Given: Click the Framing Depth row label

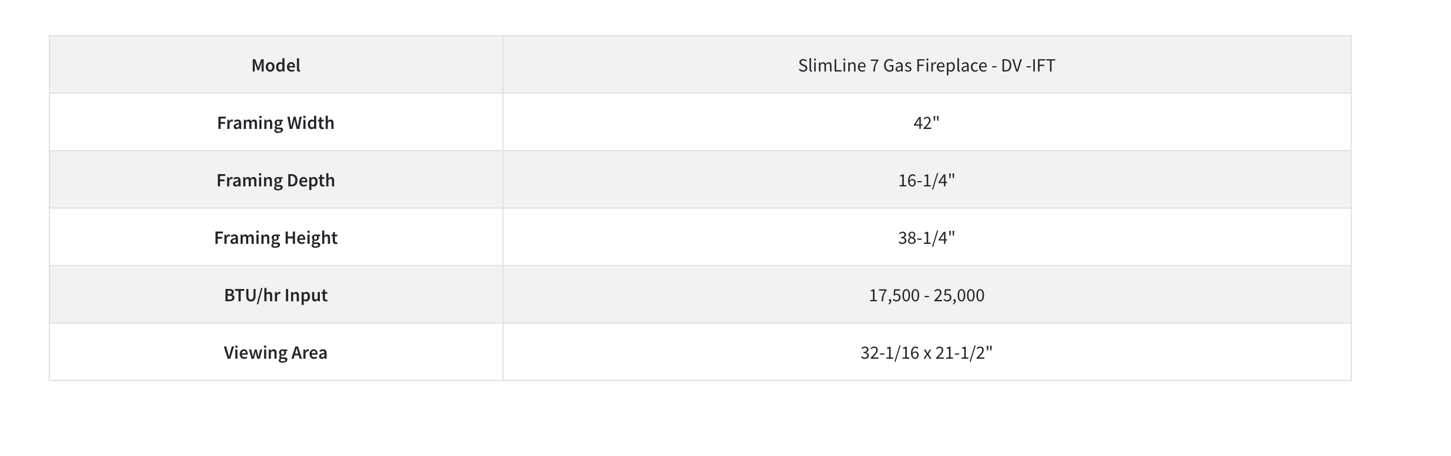Looking at the screenshot, I should pyautogui.click(x=275, y=180).
